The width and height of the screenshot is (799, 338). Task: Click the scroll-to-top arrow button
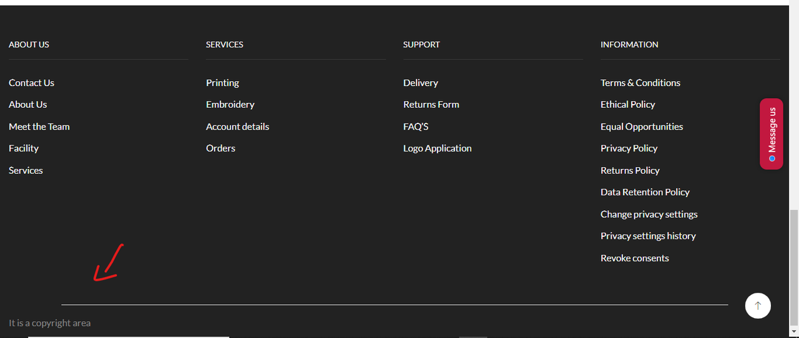(x=758, y=306)
